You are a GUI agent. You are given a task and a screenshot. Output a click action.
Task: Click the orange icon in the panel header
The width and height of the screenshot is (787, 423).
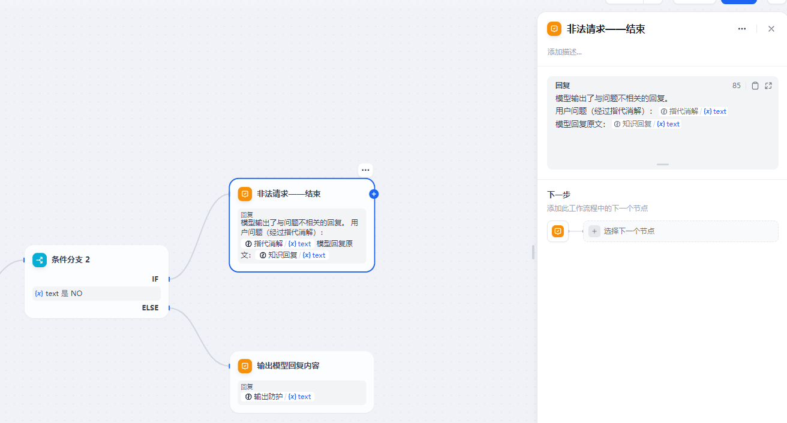coord(554,29)
